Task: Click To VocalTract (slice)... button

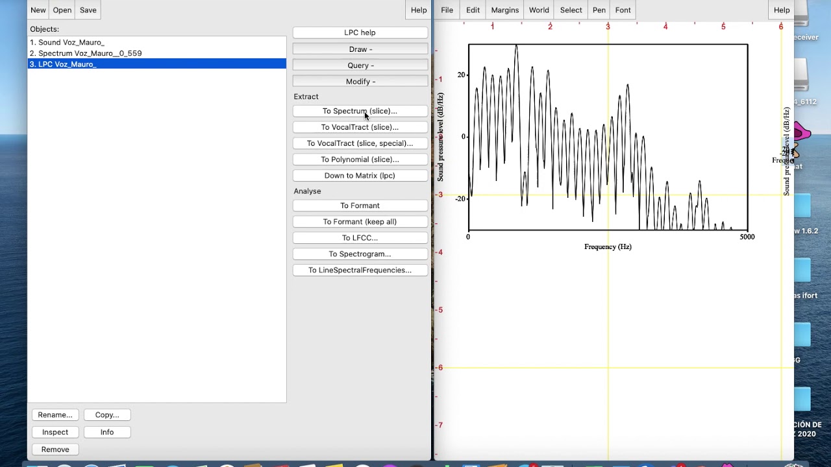Action: click(360, 127)
